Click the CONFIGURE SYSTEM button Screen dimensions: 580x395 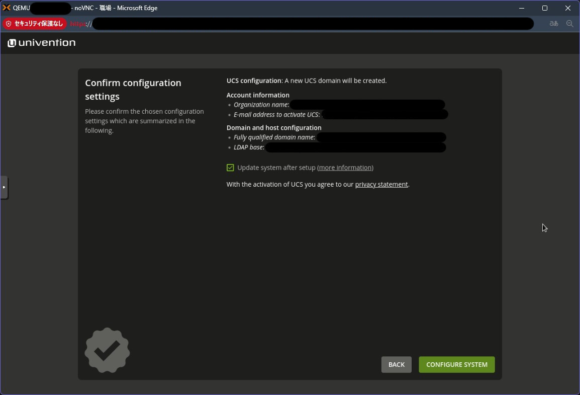457,365
